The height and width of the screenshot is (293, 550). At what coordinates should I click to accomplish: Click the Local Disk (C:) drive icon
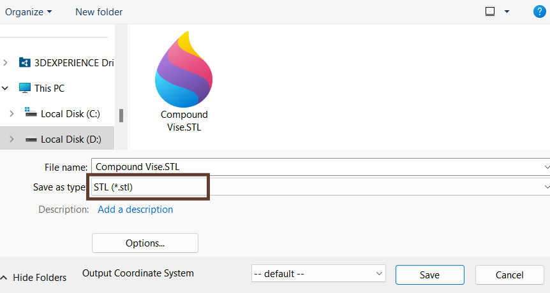tap(31, 113)
